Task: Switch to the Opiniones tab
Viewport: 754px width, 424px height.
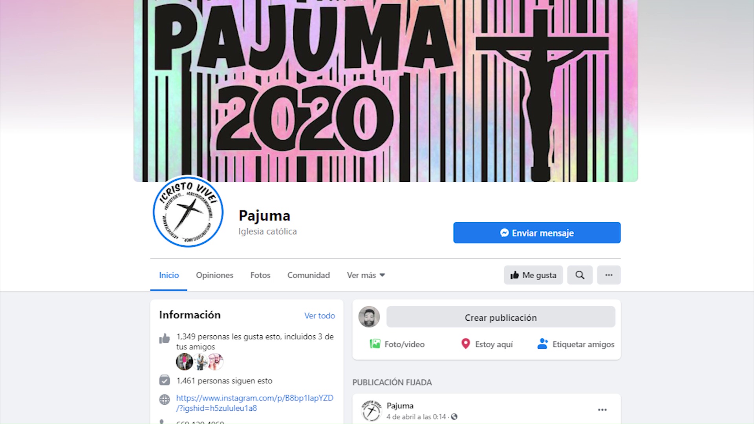Action: tap(214, 275)
